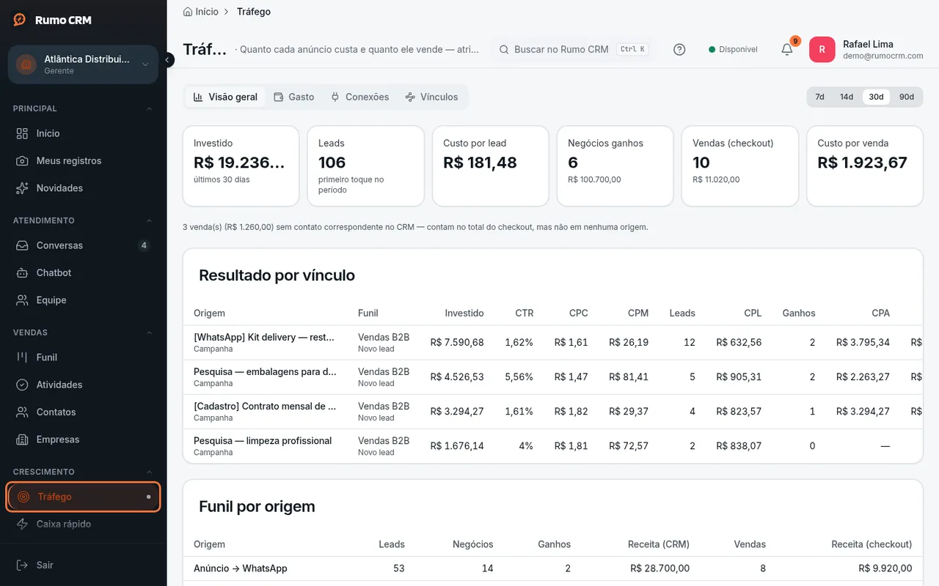939x586 pixels.
Task: Open the Atlântica Distribui... workspace switcher
Action: coord(83,64)
